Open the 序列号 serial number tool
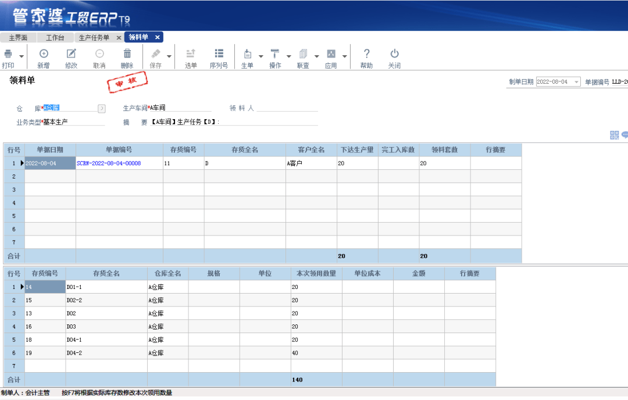The height and width of the screenshot is (400, 628). (219, 54)
